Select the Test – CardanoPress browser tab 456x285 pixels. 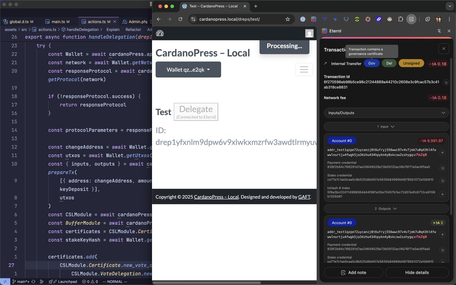pyautogui.click(x=213, y=6)
